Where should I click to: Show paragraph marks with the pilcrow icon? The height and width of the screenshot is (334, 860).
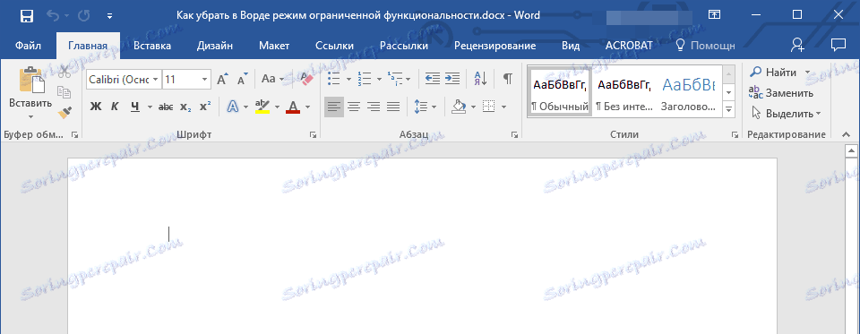[x=508, y=79]
